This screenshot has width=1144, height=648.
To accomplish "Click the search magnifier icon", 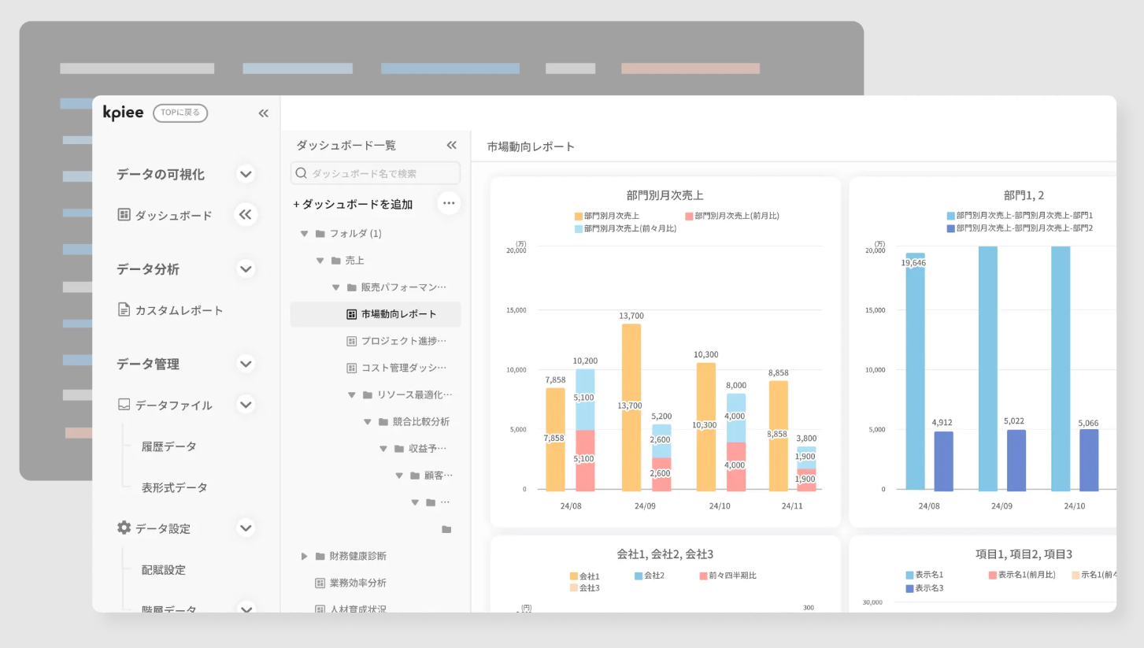I will (302, 173).
